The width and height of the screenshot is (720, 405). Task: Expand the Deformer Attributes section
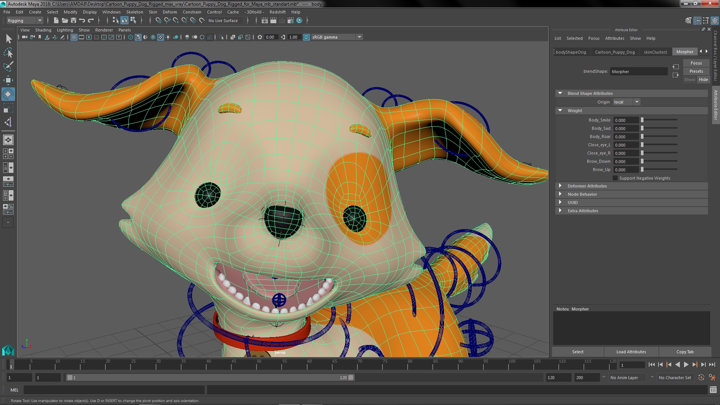(560, 186)
